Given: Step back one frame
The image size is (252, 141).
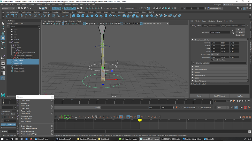Looking at the screenshot, I should (x=231, y=101).
